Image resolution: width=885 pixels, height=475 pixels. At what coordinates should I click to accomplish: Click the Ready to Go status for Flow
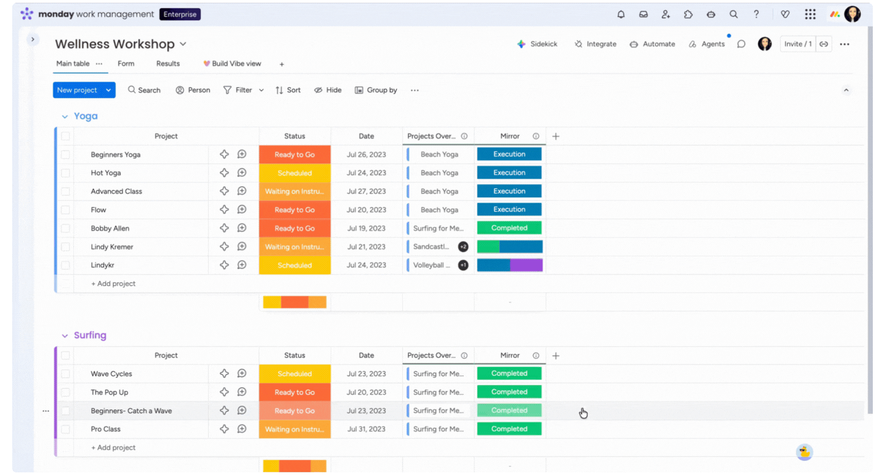click(294, 210)
